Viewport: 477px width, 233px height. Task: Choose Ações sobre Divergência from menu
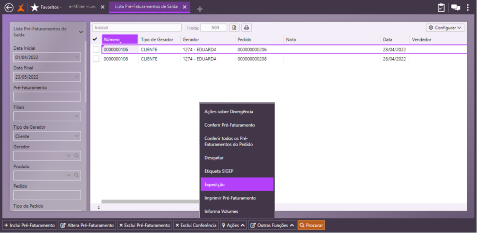click(x=237, y=112)
